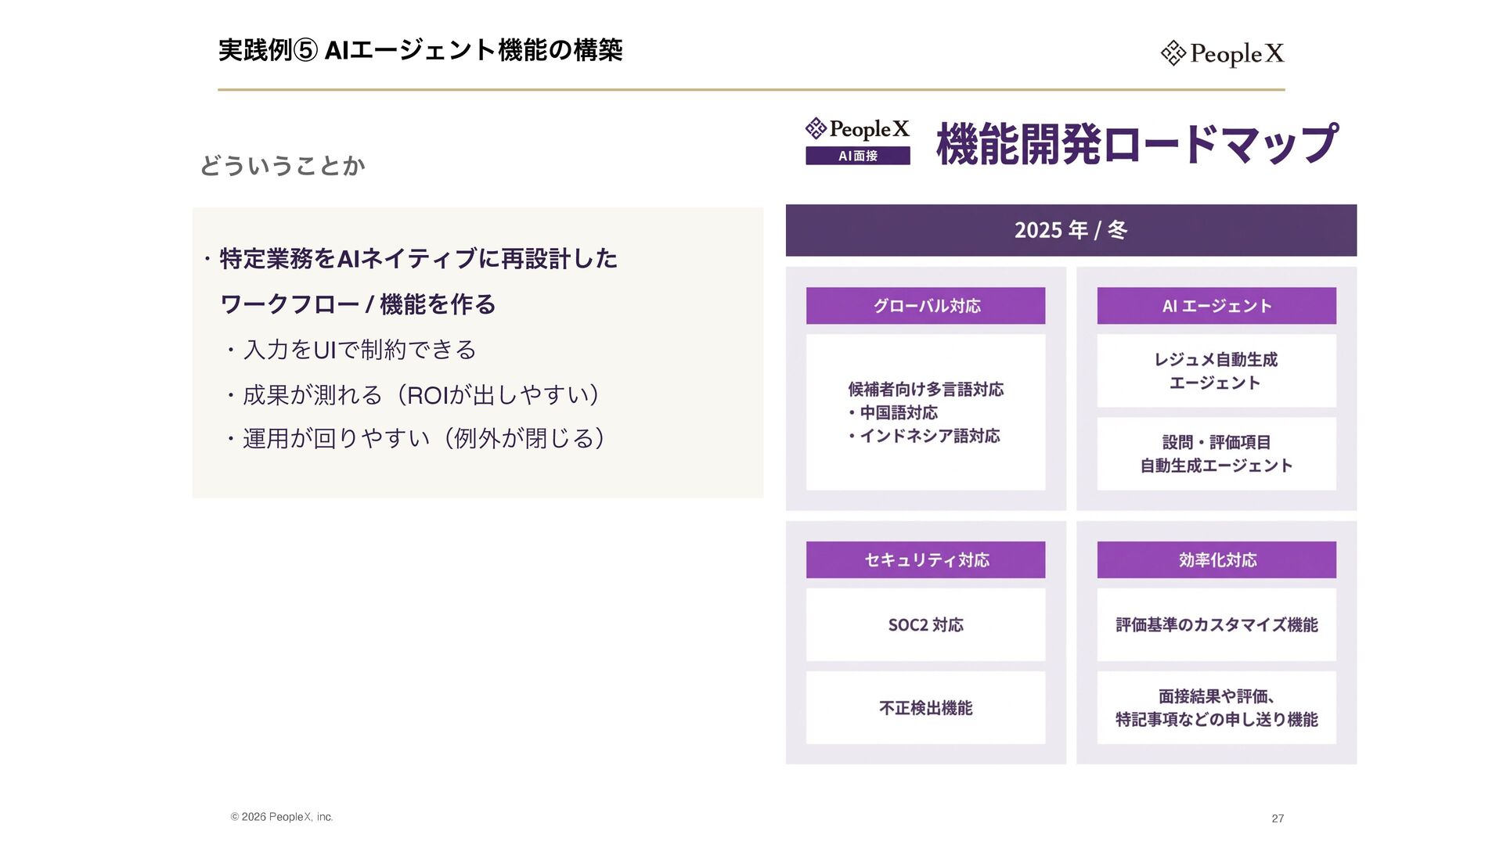Click the どういうことか subheading
Screen dimensions: 1503x845
click(283, 165)
